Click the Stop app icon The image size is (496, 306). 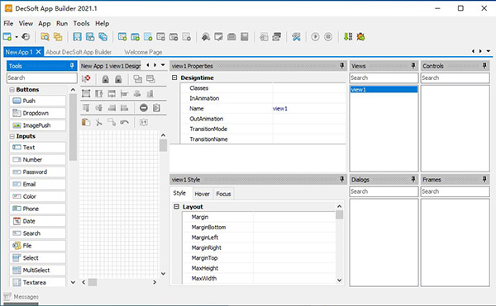pyautogui.click(x=328, y=36)
